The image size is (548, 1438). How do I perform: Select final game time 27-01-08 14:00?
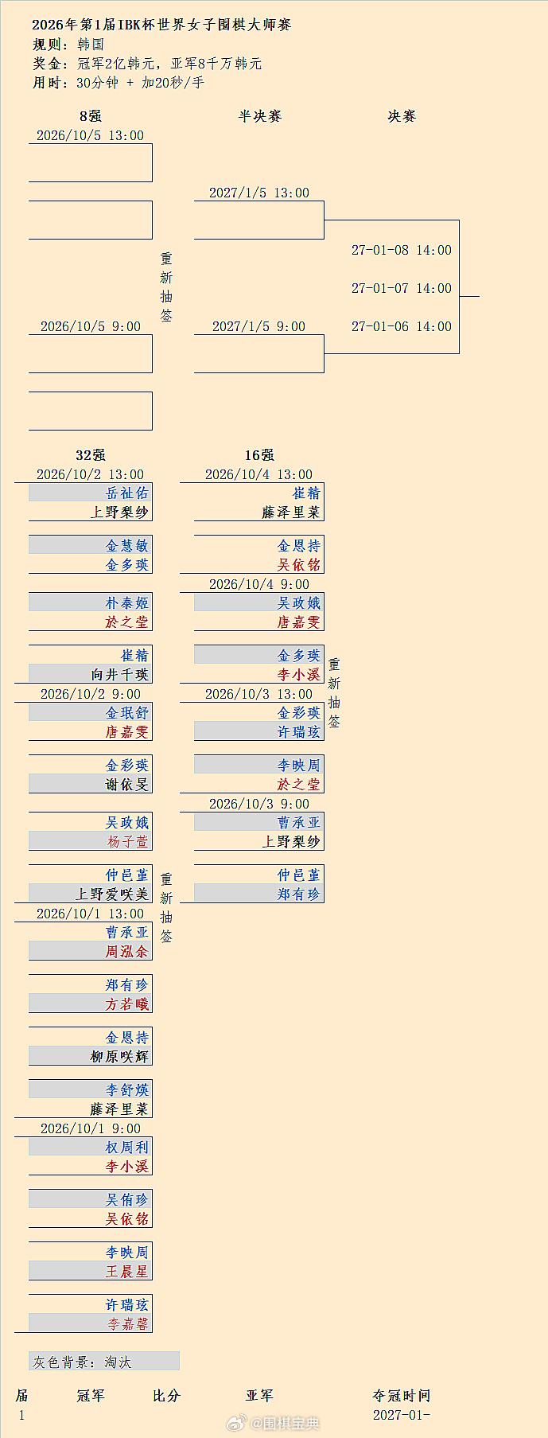(x=402, y=251)
